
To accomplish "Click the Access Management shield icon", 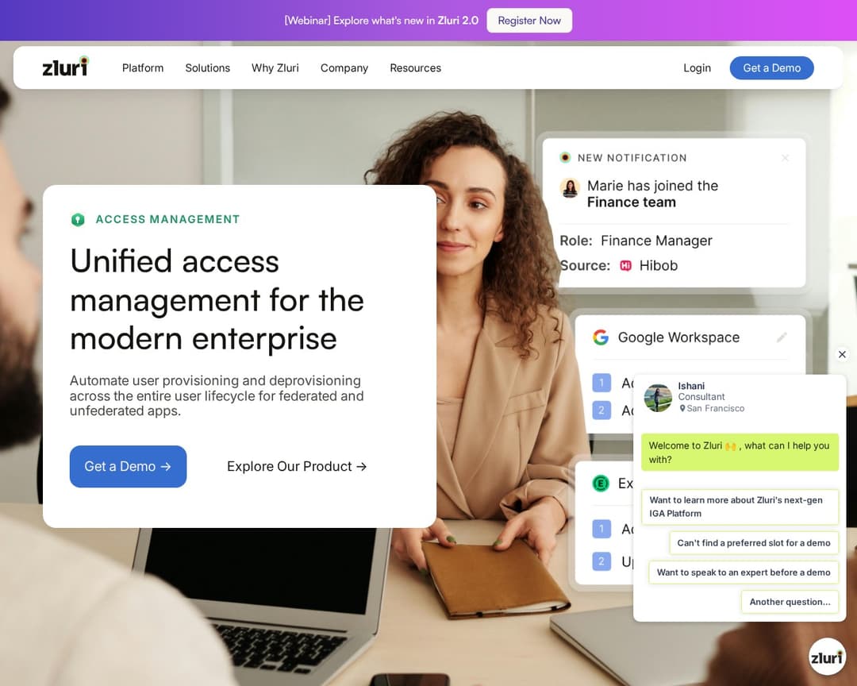I will [x=78, y=219].
